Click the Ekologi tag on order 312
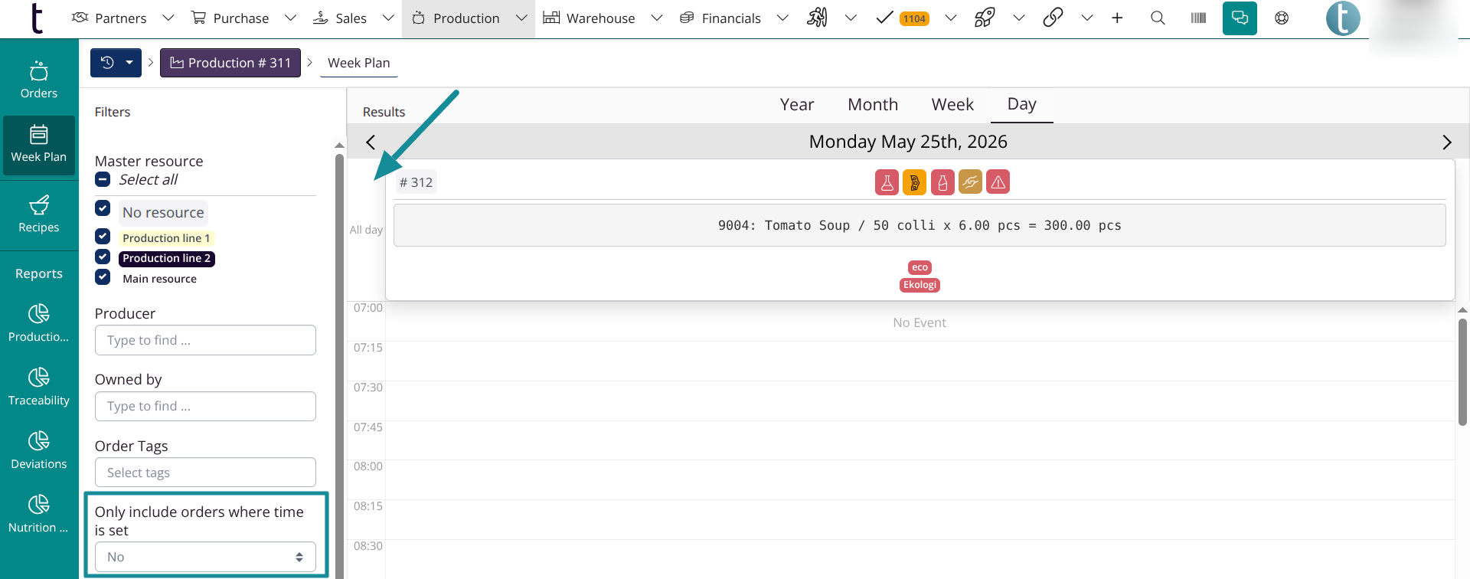 coord(920,285)
